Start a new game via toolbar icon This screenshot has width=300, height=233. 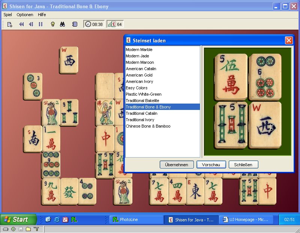click(10, 24)
